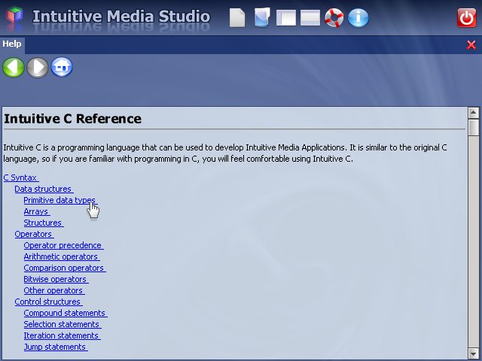Close the Help panel with red X
This screenshot has width=482, height=361.
[x=471, y=45]
